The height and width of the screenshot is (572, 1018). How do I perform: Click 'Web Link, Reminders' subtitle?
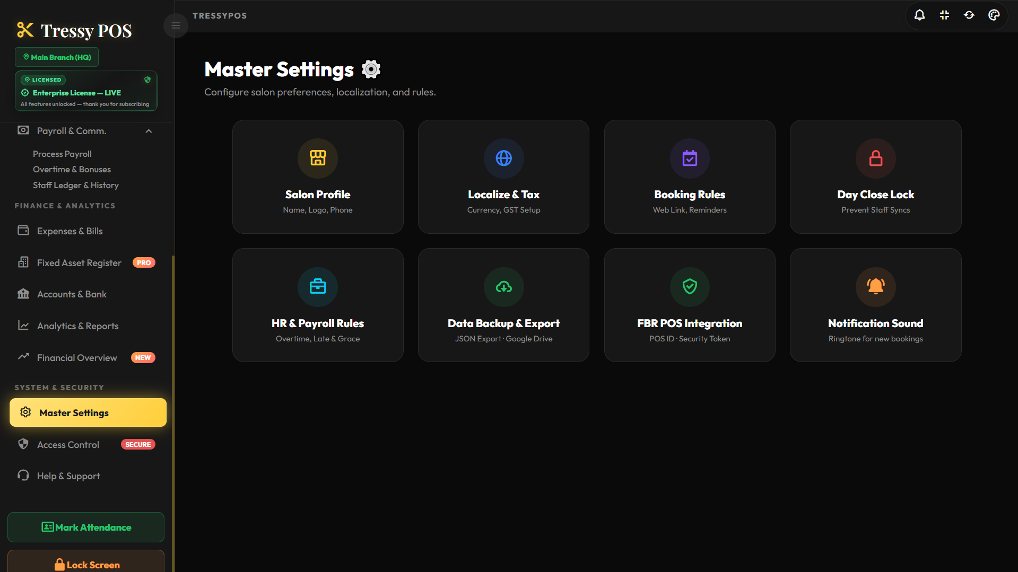pos(690,210)
